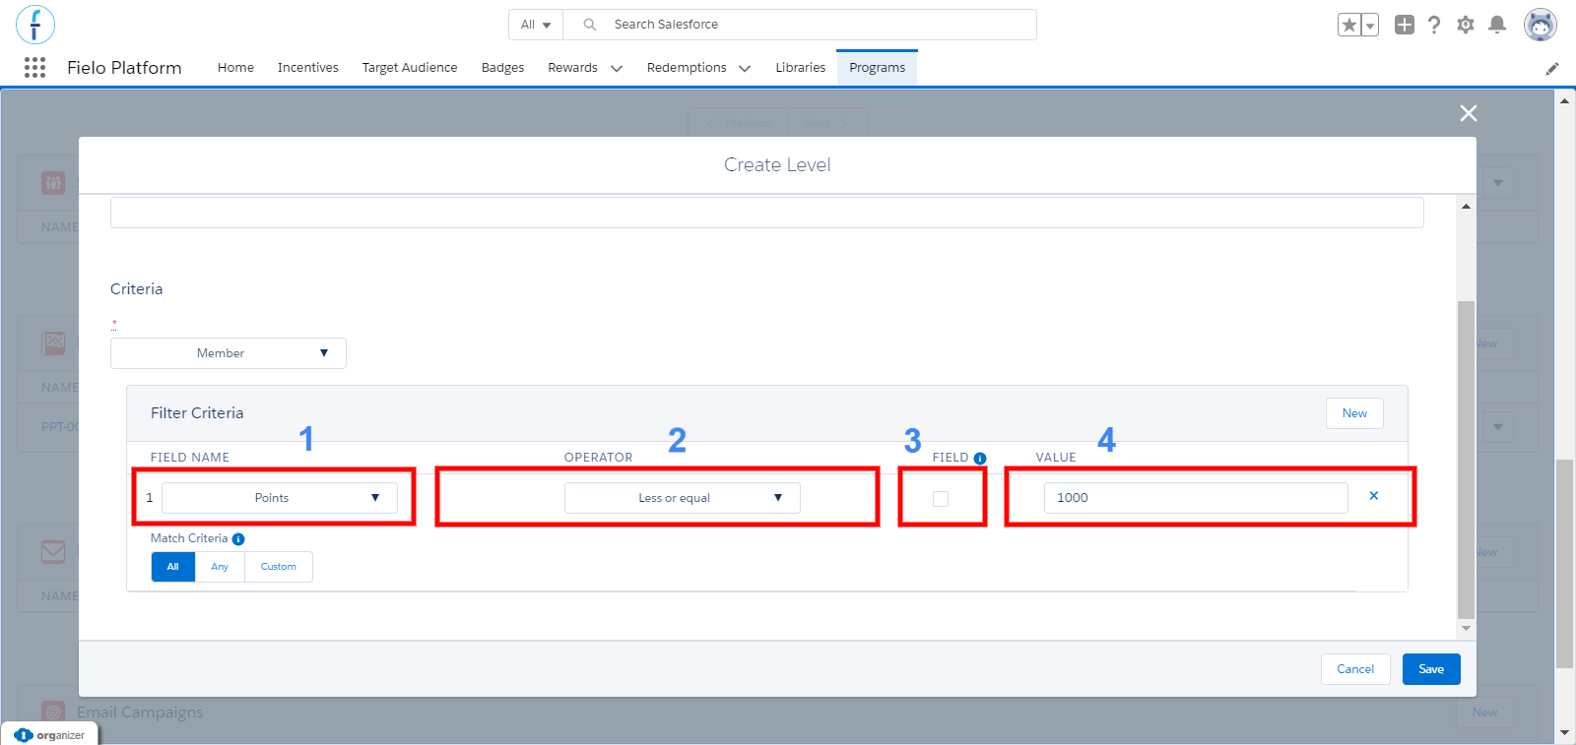Click the Fielo logo

click(35, 25)
